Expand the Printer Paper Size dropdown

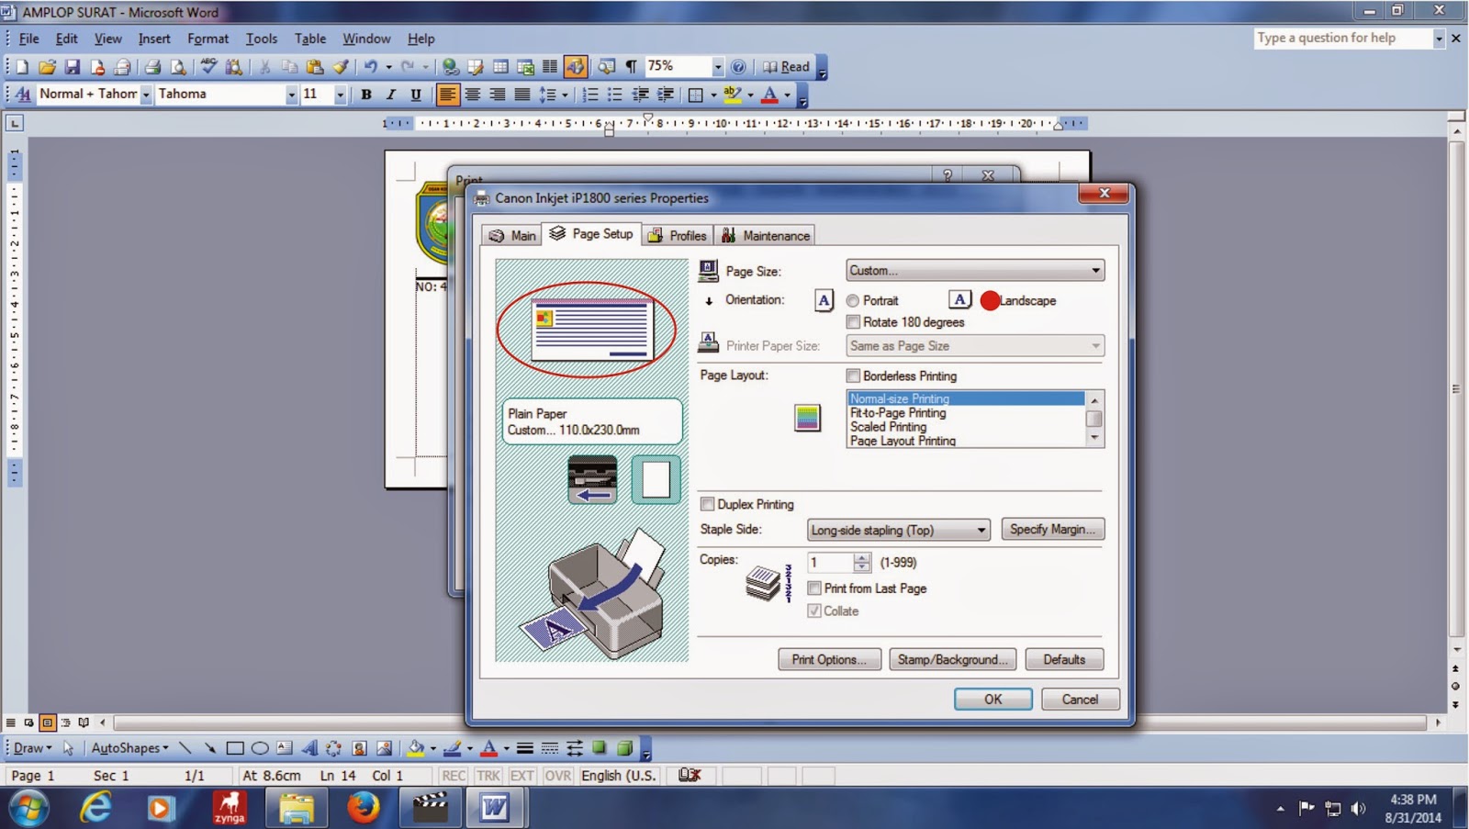975,346
